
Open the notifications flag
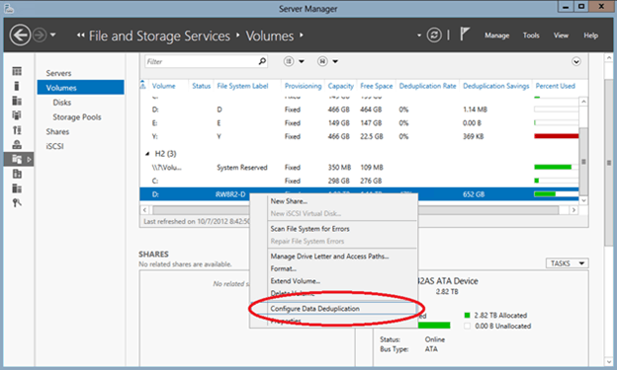point(465,35)
